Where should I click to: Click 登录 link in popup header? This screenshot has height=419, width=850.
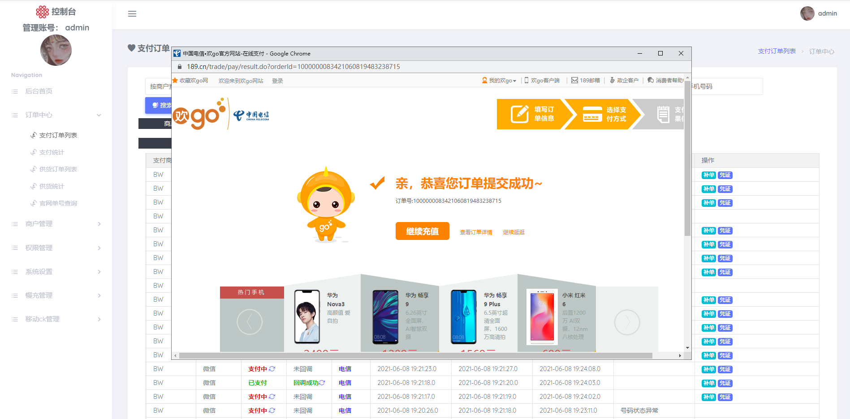click(x=277, y=81)
